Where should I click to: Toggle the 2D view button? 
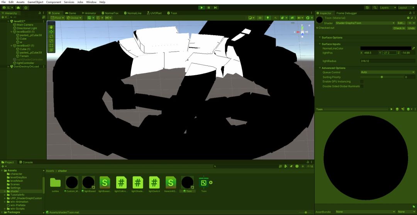pyautogui.click(x=260, y=18)
